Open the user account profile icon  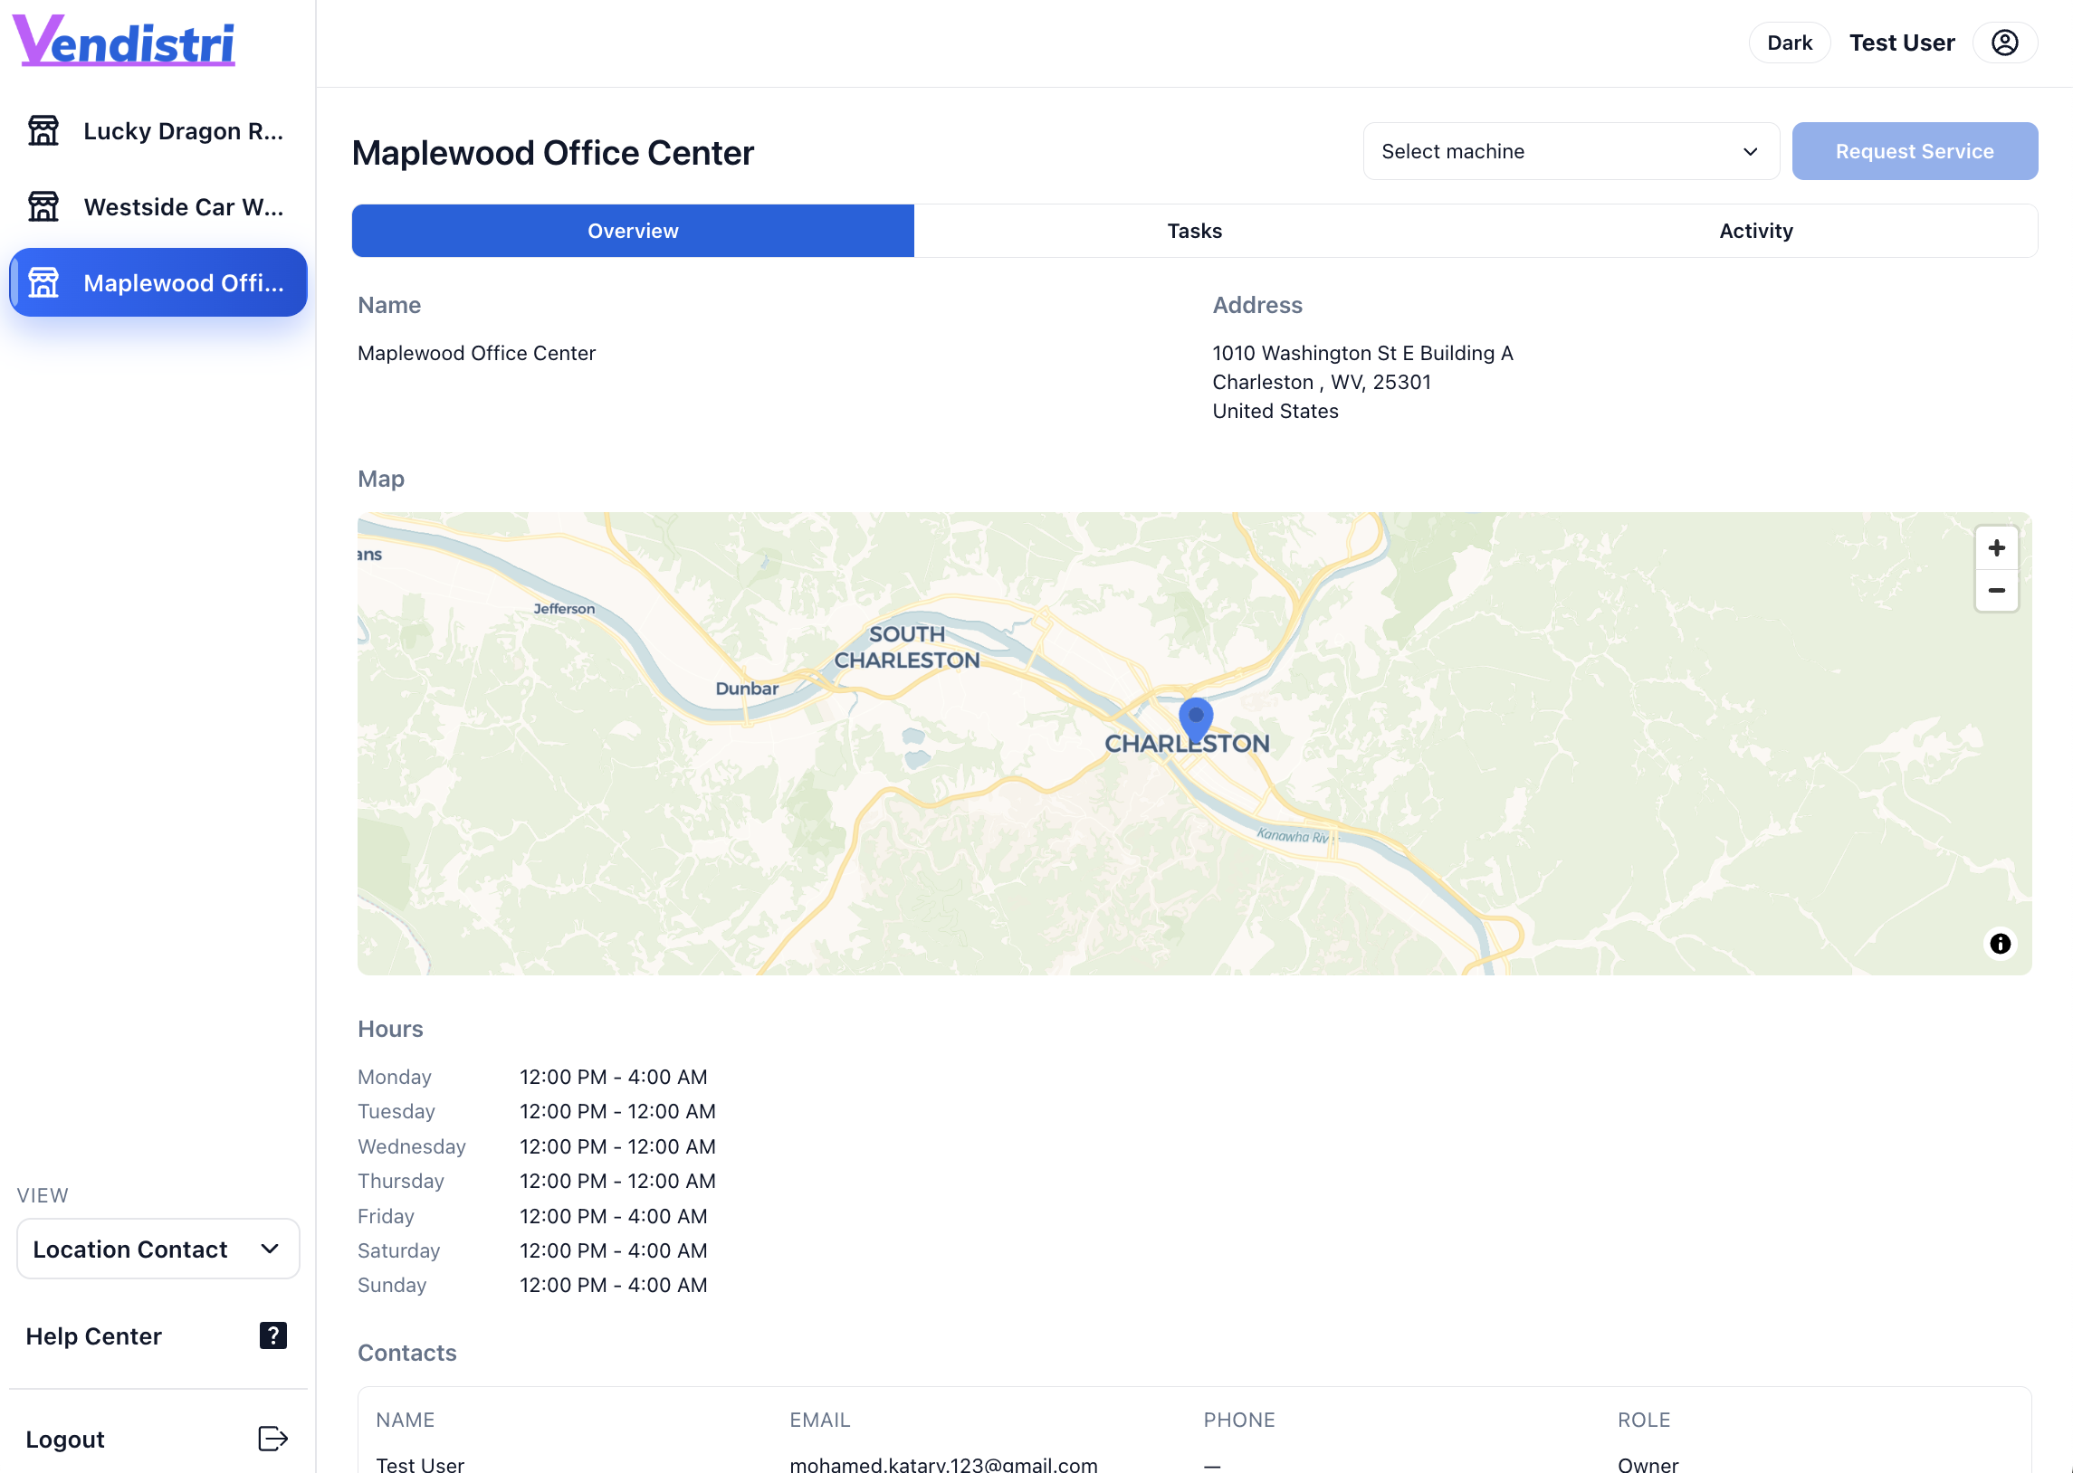(2004, 42)
